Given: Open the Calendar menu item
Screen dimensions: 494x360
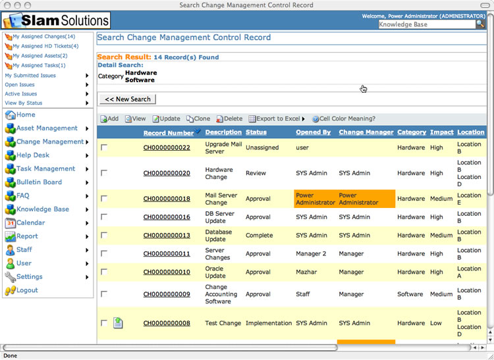Looking at the screenshot, I should point(30,223).
